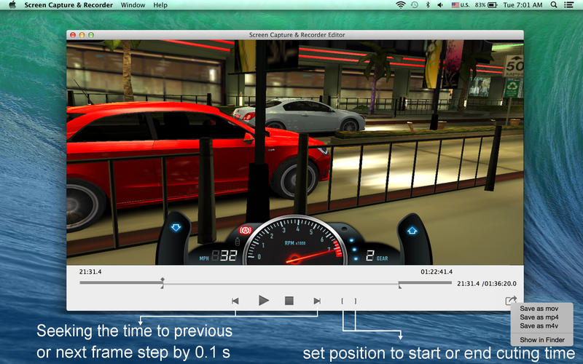Click the Tue 7:01 AM clock
Viewport: 583px width, 364px height.
523,5
